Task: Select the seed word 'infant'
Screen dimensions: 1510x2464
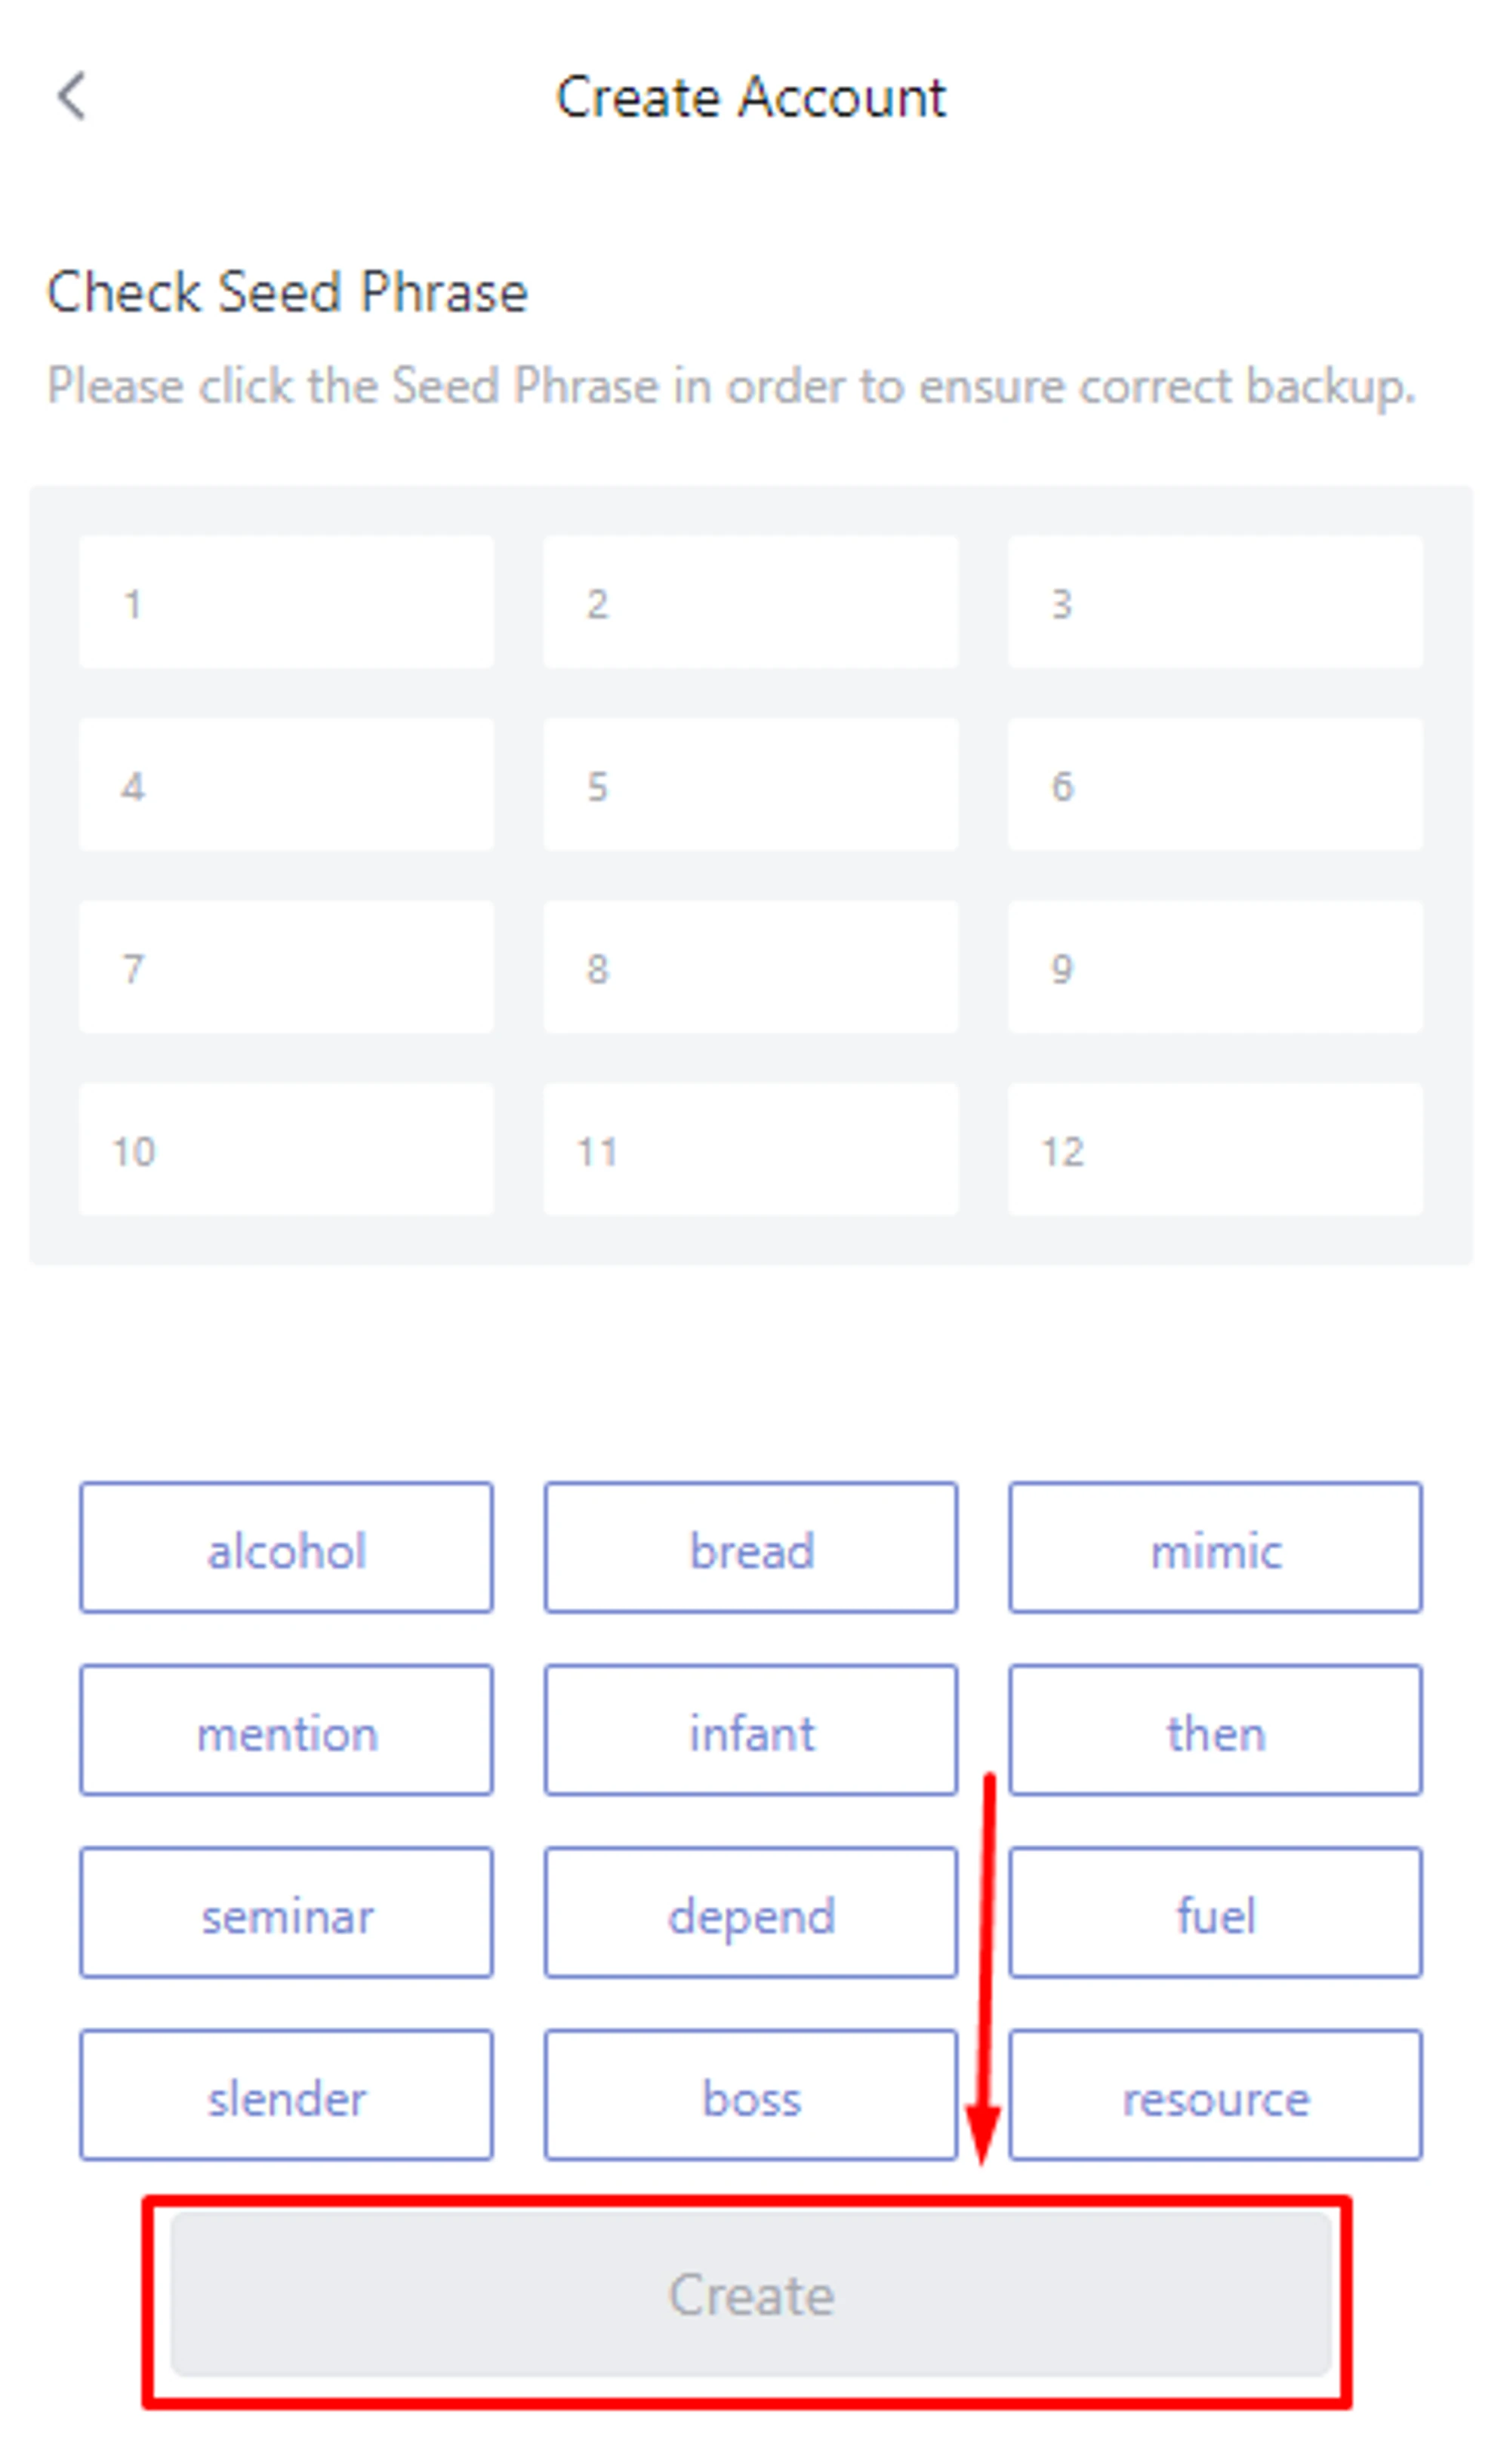Action: [x=750, y=1732]
